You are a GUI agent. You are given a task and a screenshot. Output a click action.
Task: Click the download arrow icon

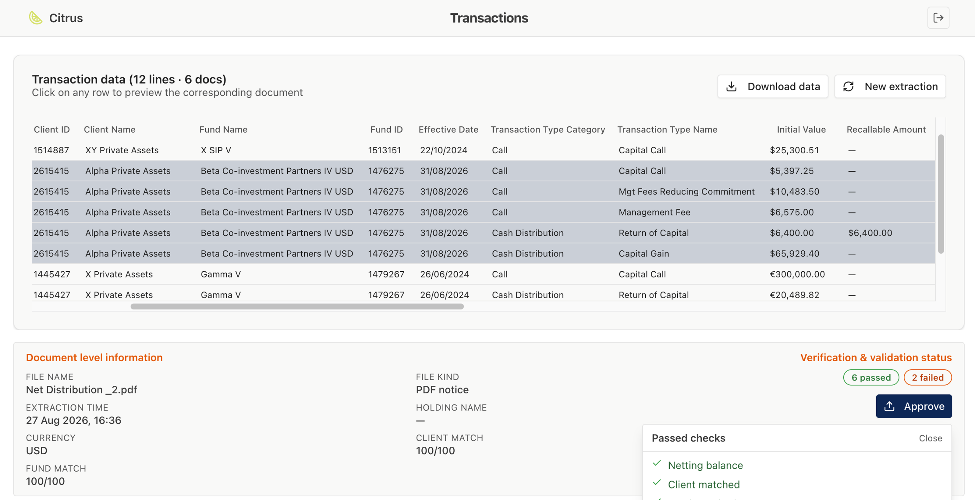(731, 86)
